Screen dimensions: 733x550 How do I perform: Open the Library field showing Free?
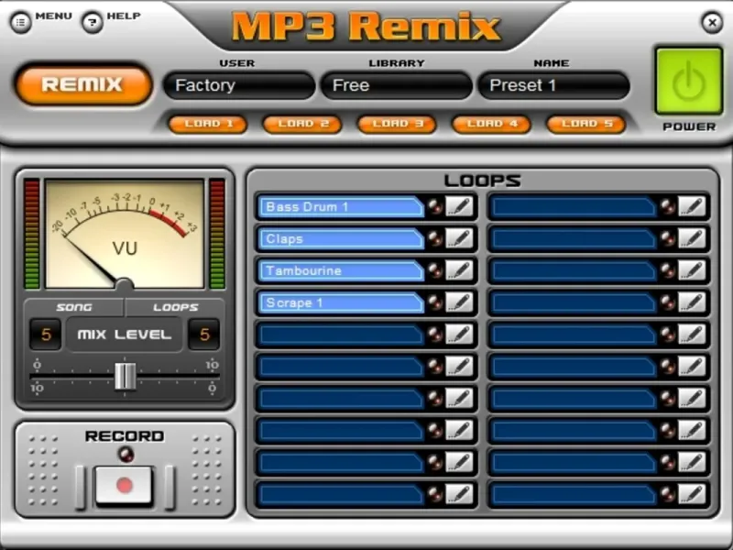click(397, 85)
